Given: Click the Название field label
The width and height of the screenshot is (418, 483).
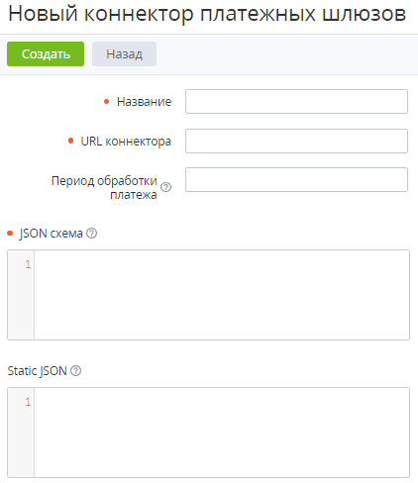Looking at the screenshot, I should [144, 102].
